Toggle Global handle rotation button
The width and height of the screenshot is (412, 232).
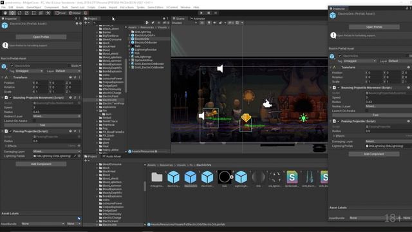point(75,13)
